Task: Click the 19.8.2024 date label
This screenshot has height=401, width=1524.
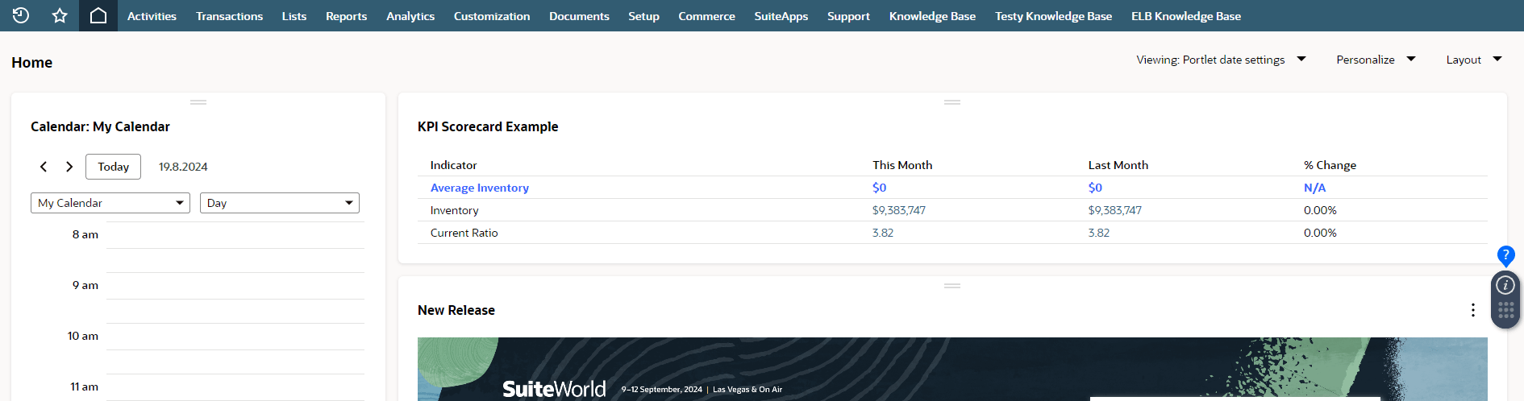Action: click(x=183, y=167)
